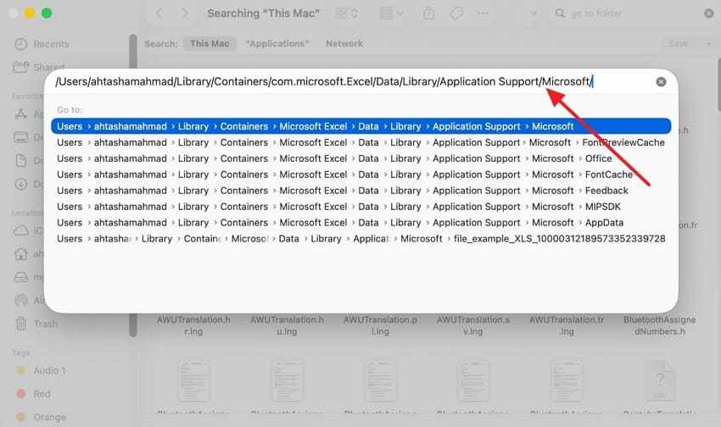Select the AWUTranslation.tr.lng file

567,325
